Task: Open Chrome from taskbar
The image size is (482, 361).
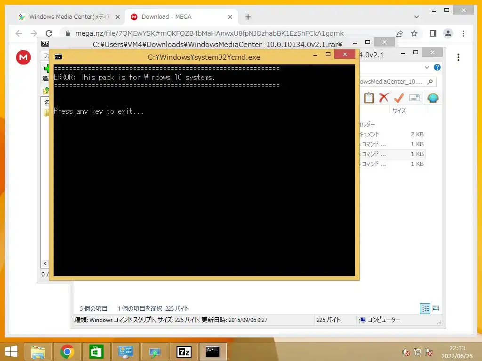Action: pyautogui.click(x=67, y=352)
